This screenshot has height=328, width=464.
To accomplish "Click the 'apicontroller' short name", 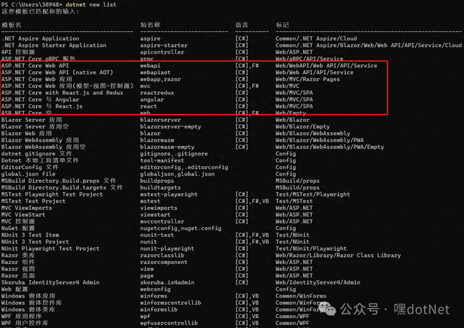I will coord(162,52).
